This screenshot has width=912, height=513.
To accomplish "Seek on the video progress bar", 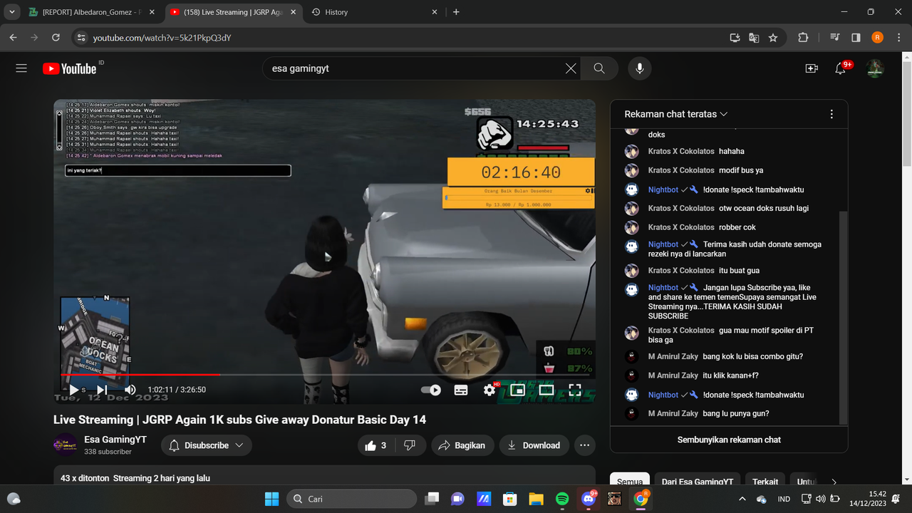I will click(324, 374).
